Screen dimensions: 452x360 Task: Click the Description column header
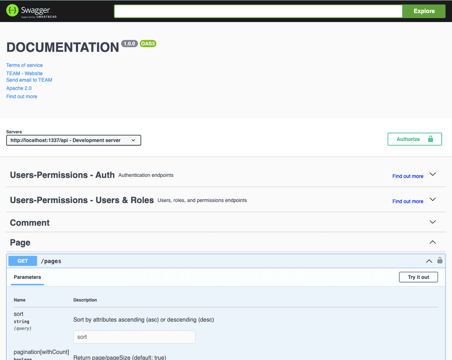click(85, 300)
